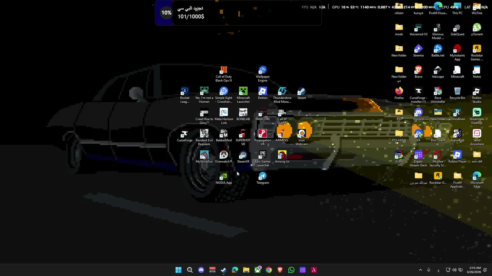This screenshot has height=276, width=492.
Task: Open the Roblox Player shortcut
Action: (x=457, y=157)
